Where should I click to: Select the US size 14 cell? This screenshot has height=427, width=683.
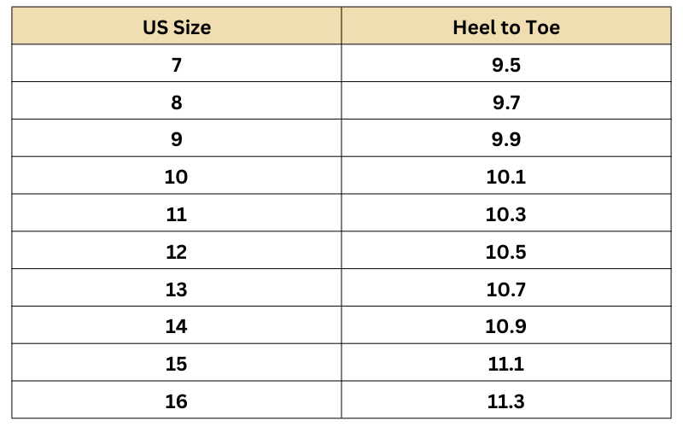176,326
